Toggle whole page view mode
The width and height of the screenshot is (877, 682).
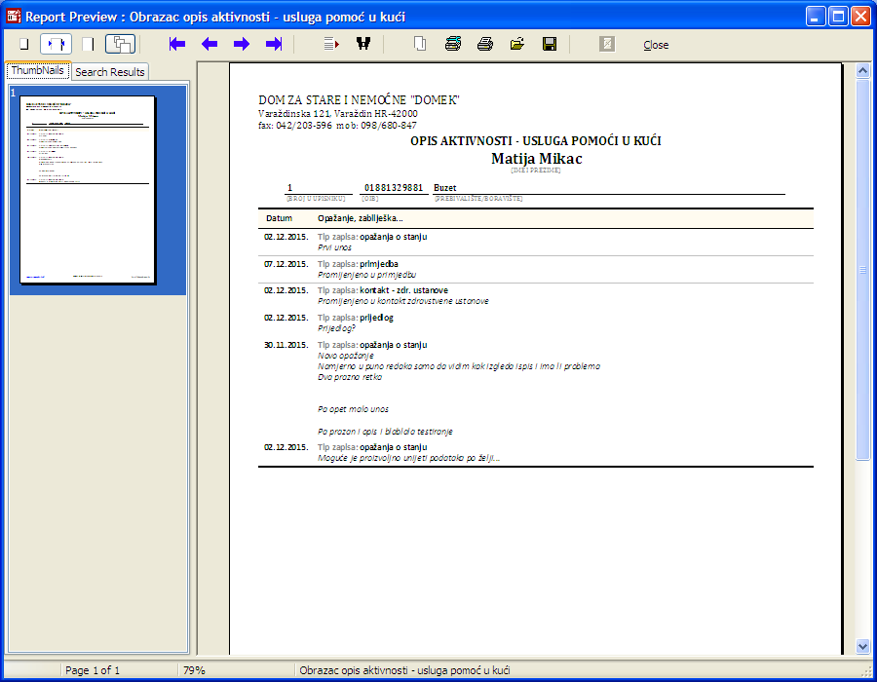point(88,44)
